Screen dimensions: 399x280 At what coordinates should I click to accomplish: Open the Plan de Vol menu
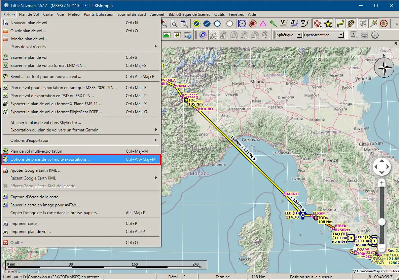click(x=29, y=14)
